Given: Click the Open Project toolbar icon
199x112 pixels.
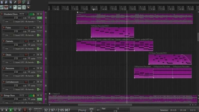Looking at the screenshot, I should pos(6,2).
